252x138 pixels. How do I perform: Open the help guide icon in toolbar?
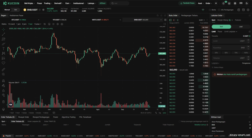coord(239,10)
